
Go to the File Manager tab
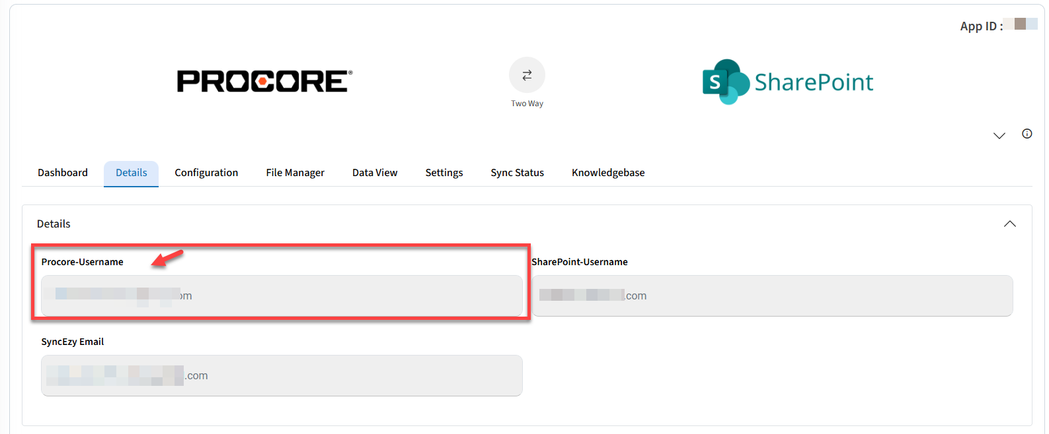click(x=295, y=173)
